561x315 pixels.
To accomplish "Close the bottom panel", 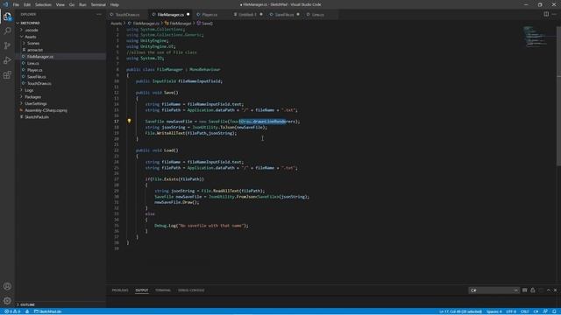I will (555, 290).
